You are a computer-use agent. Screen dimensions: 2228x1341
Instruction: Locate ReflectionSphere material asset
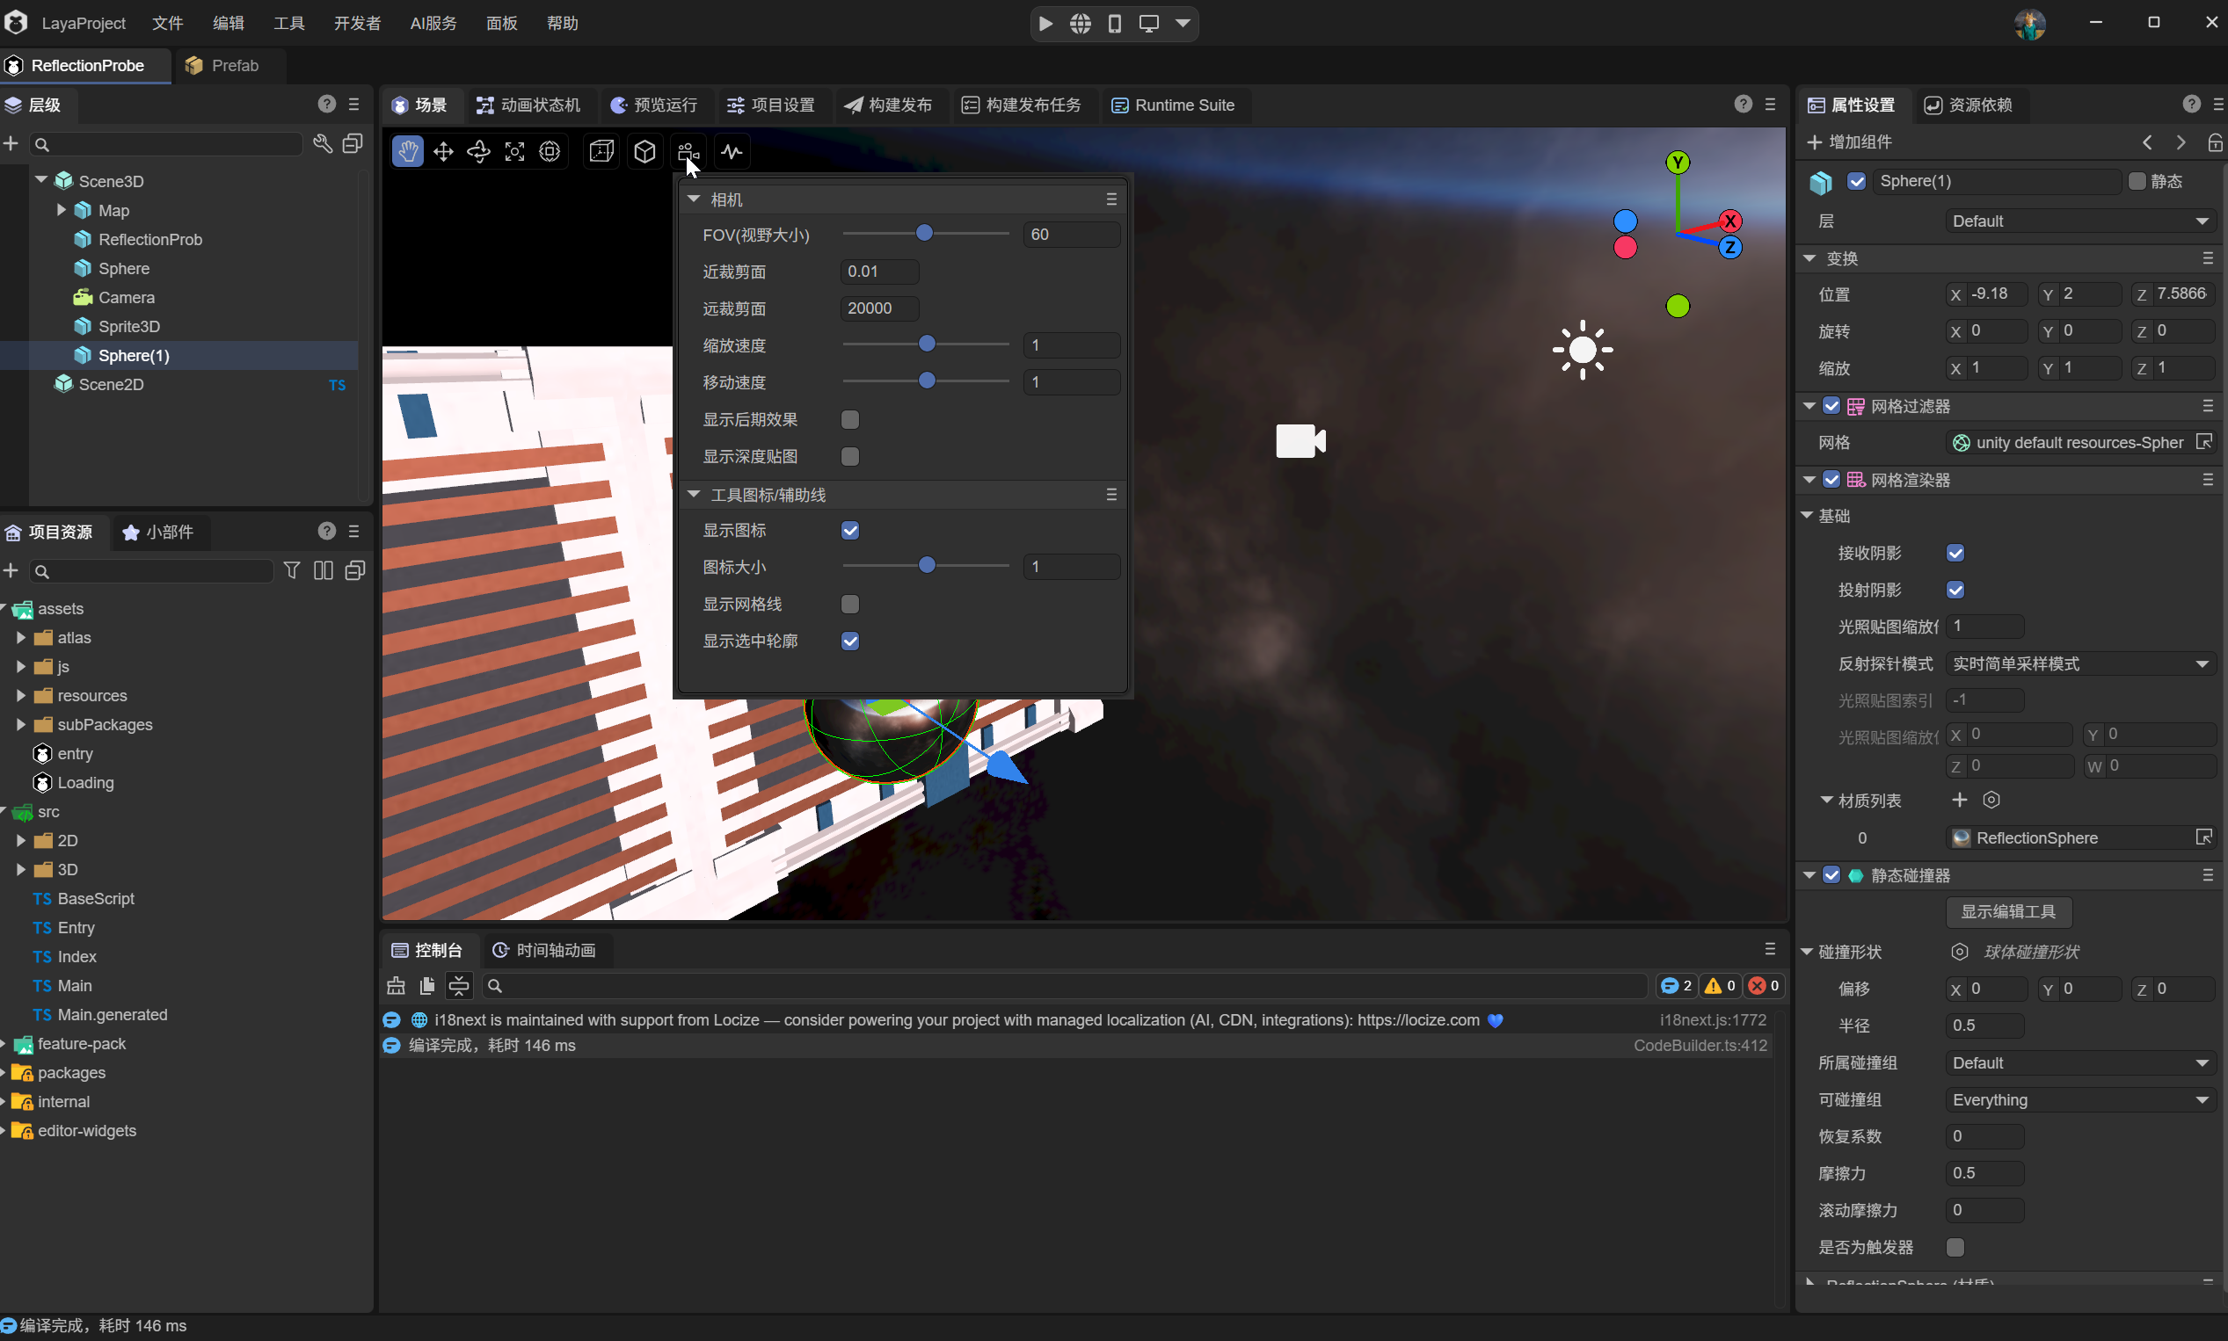pyautogui.click(x=2203, y=837)
